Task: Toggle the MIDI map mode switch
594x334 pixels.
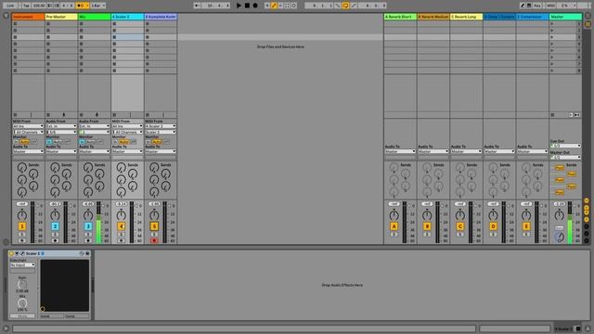Action: 550,6
